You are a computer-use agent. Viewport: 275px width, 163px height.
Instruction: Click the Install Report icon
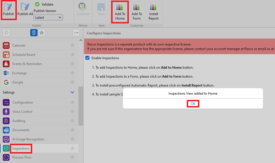click(153, 7)
